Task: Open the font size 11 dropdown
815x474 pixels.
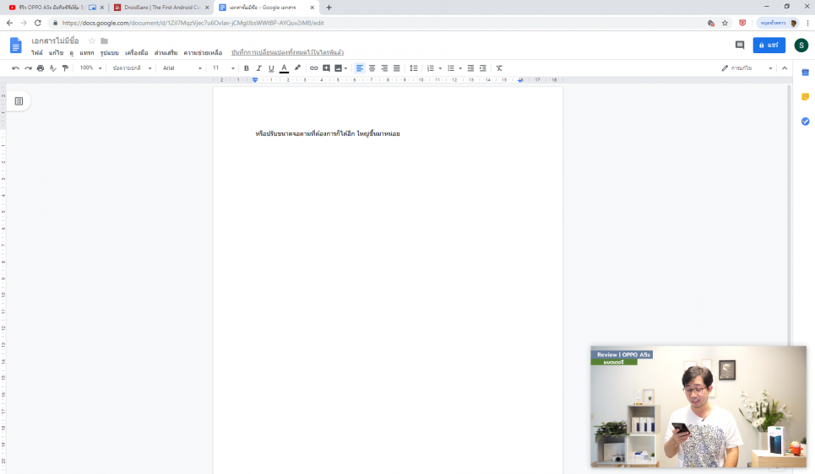Action: (x=223, y=68)
